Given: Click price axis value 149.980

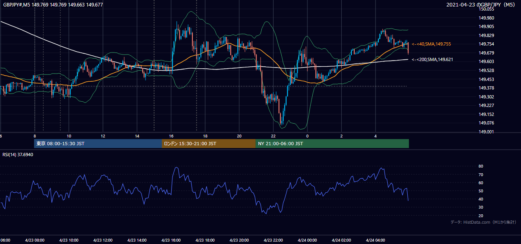Looking at the screenshot, I should click(x=487, y=18).
